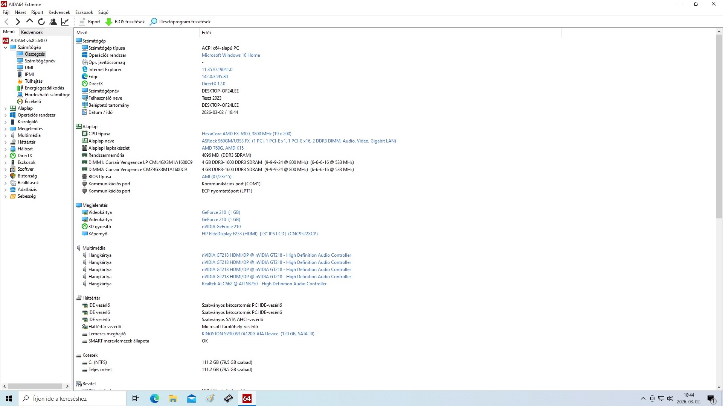Open the Eszközök menu
The height and width of the screenshot is (406, 723).
click(x=84, y=12)
